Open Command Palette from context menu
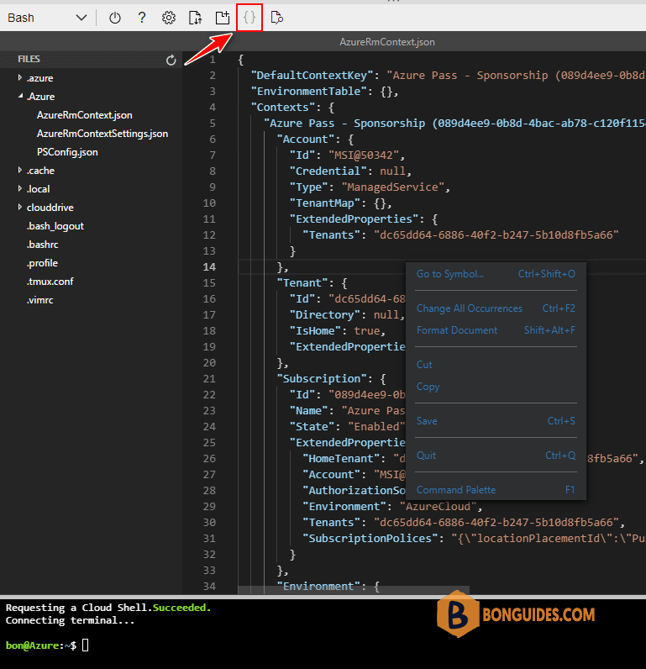Image resolution: width=646 pixels, height=669 pixels. click(496, 490)
